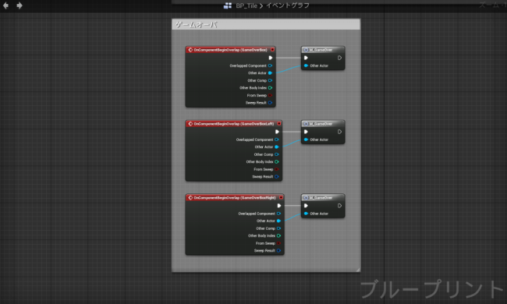
Task: Click Sweep Result pin on GameOverBoxLeft event
Action: point(276,177)
